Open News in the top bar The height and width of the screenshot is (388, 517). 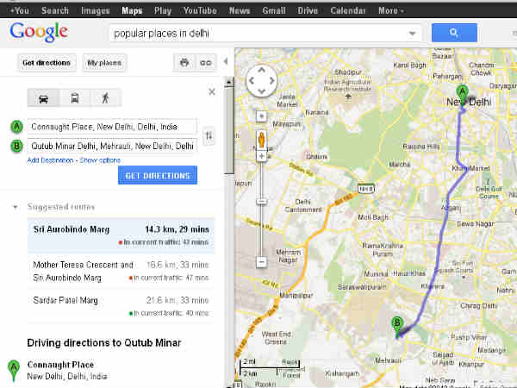240,10
